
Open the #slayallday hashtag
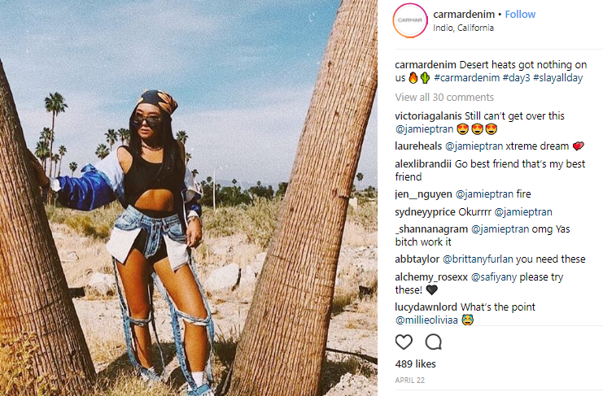pyautogui.click(x=557, y=78)
